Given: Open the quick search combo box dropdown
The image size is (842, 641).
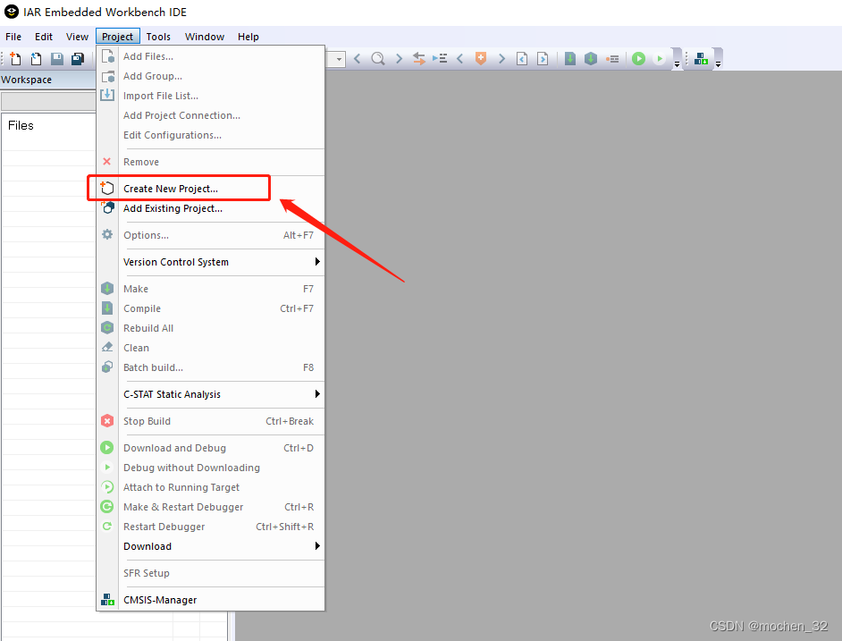Looking at the screenshot, I should point(339,59).
